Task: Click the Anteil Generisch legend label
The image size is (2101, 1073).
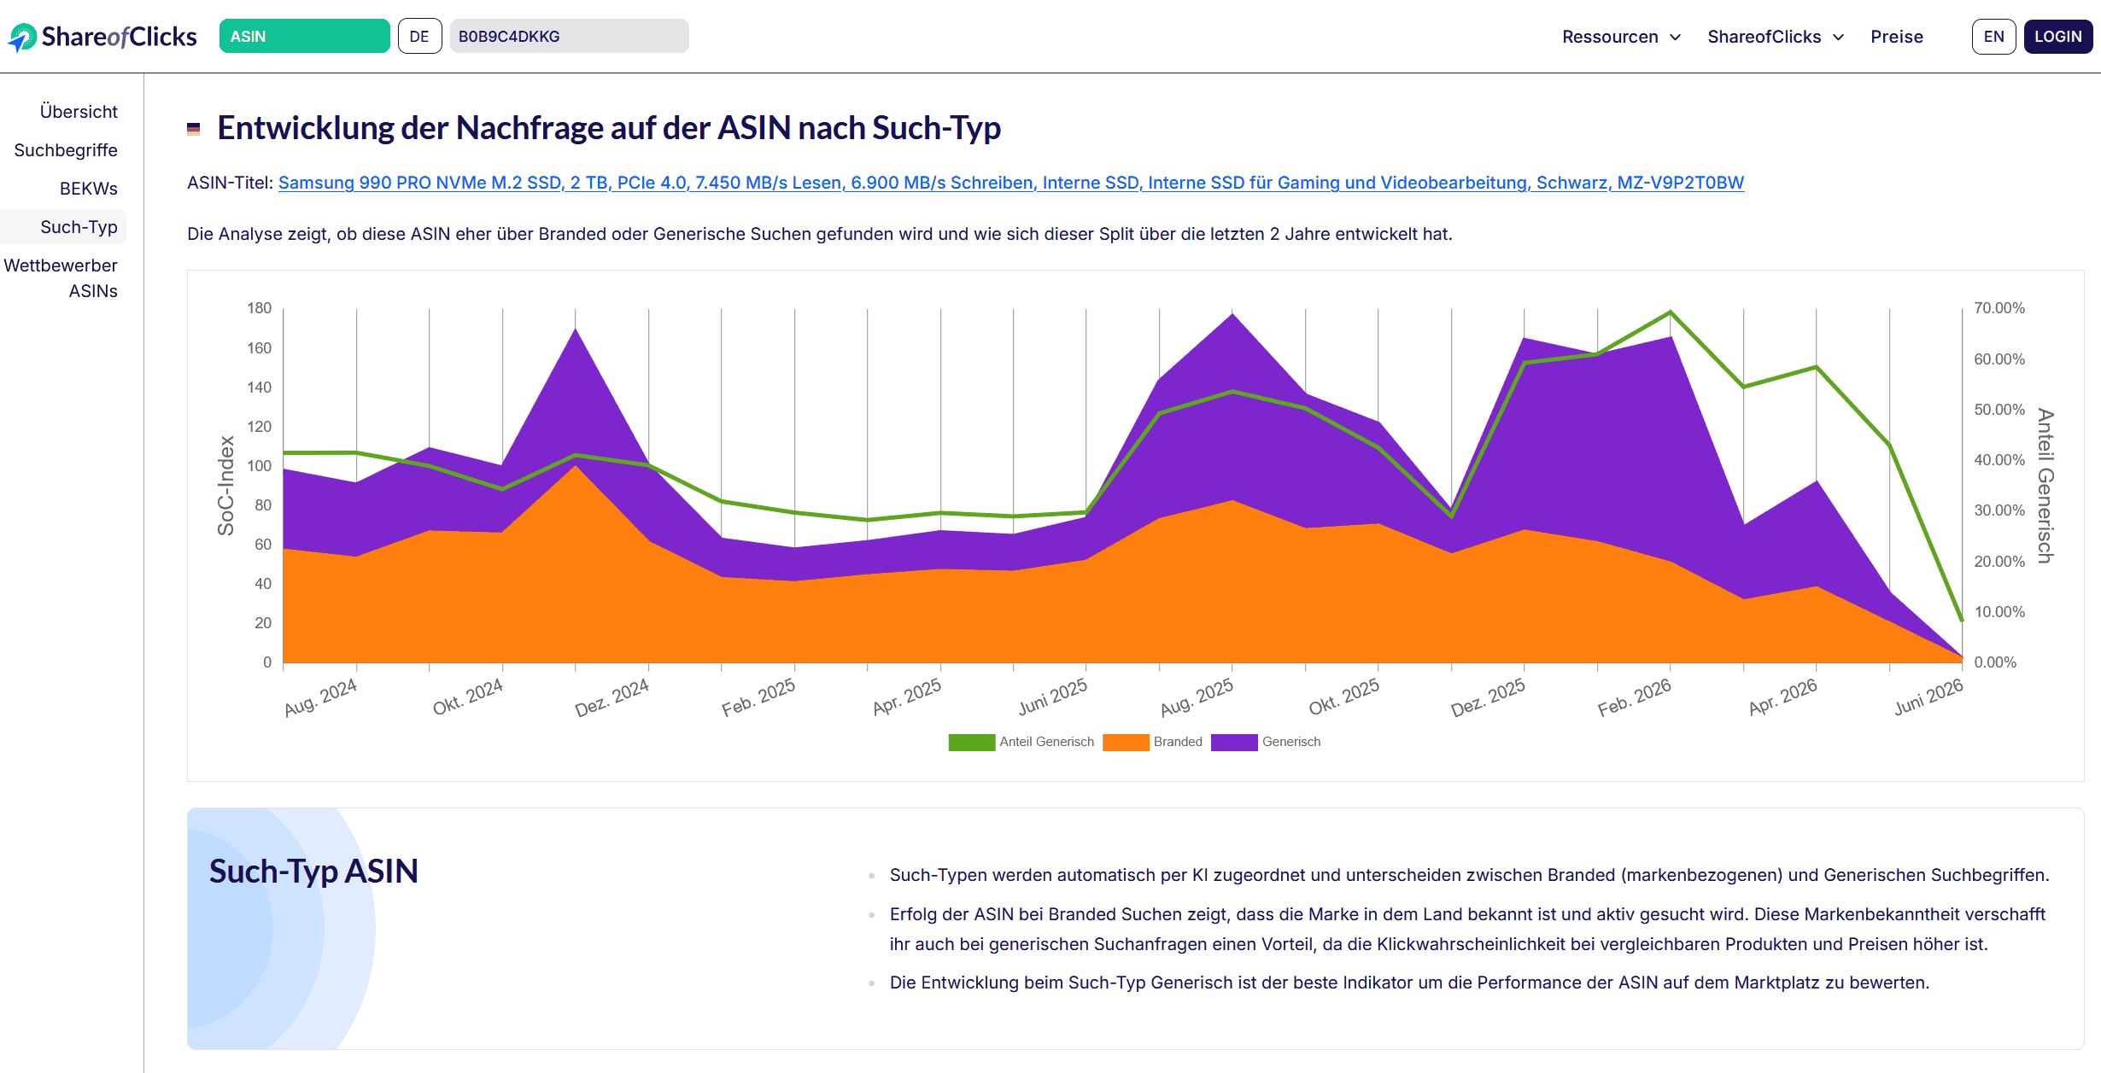Action: click(x=1046, y=742)
